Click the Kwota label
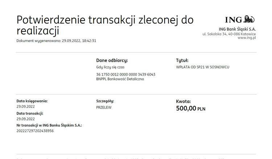 click(x=184, y=102)
